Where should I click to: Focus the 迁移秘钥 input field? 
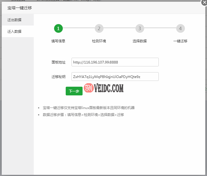pos(115,77)
